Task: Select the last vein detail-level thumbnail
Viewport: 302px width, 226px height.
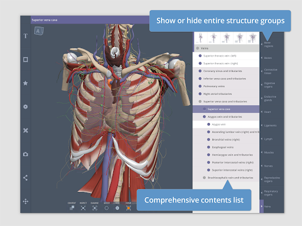Action: point(252,38)
